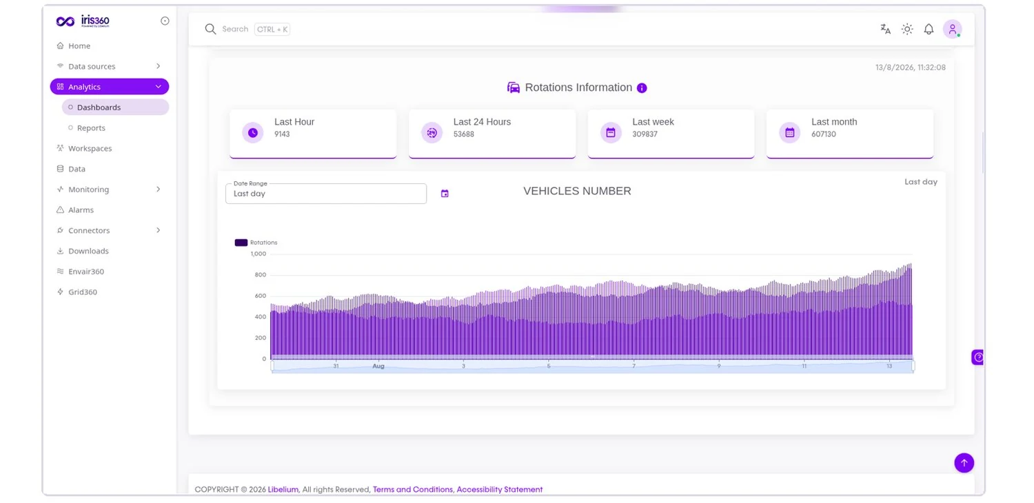
Task: Click the Alarms triangle icon
Action: 60,210
